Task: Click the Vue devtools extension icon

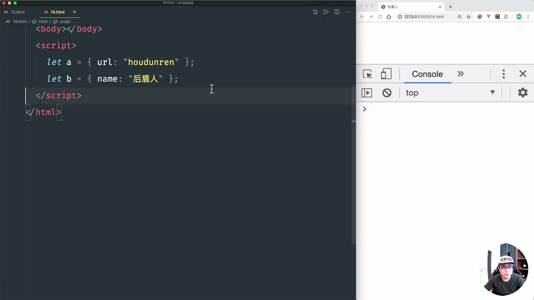Action: click(489, 17)
